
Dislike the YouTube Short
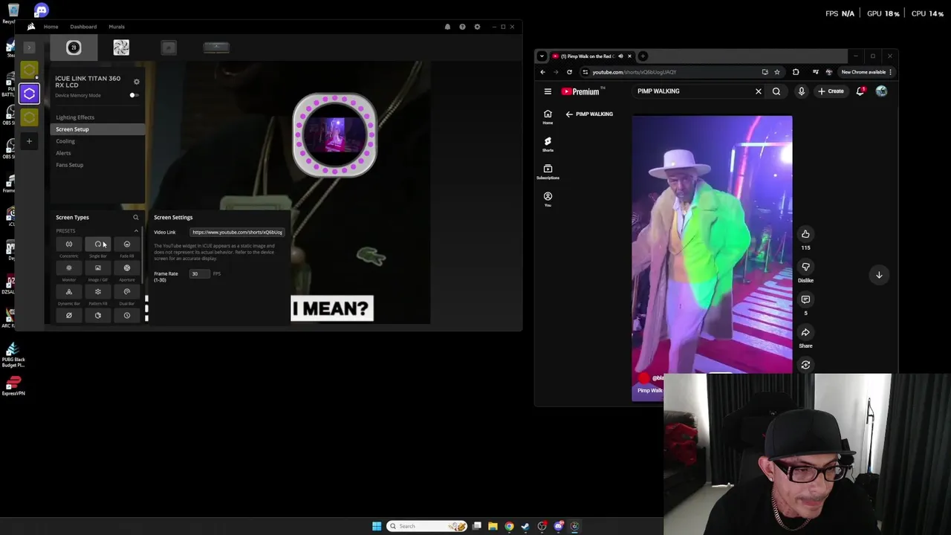click(805, 267)
